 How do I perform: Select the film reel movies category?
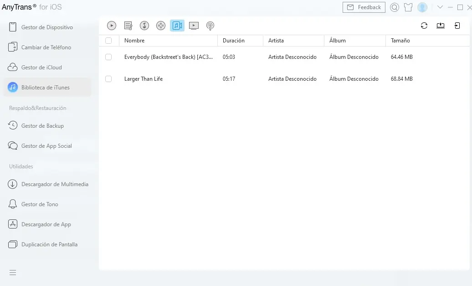click(x=161, y=26)
